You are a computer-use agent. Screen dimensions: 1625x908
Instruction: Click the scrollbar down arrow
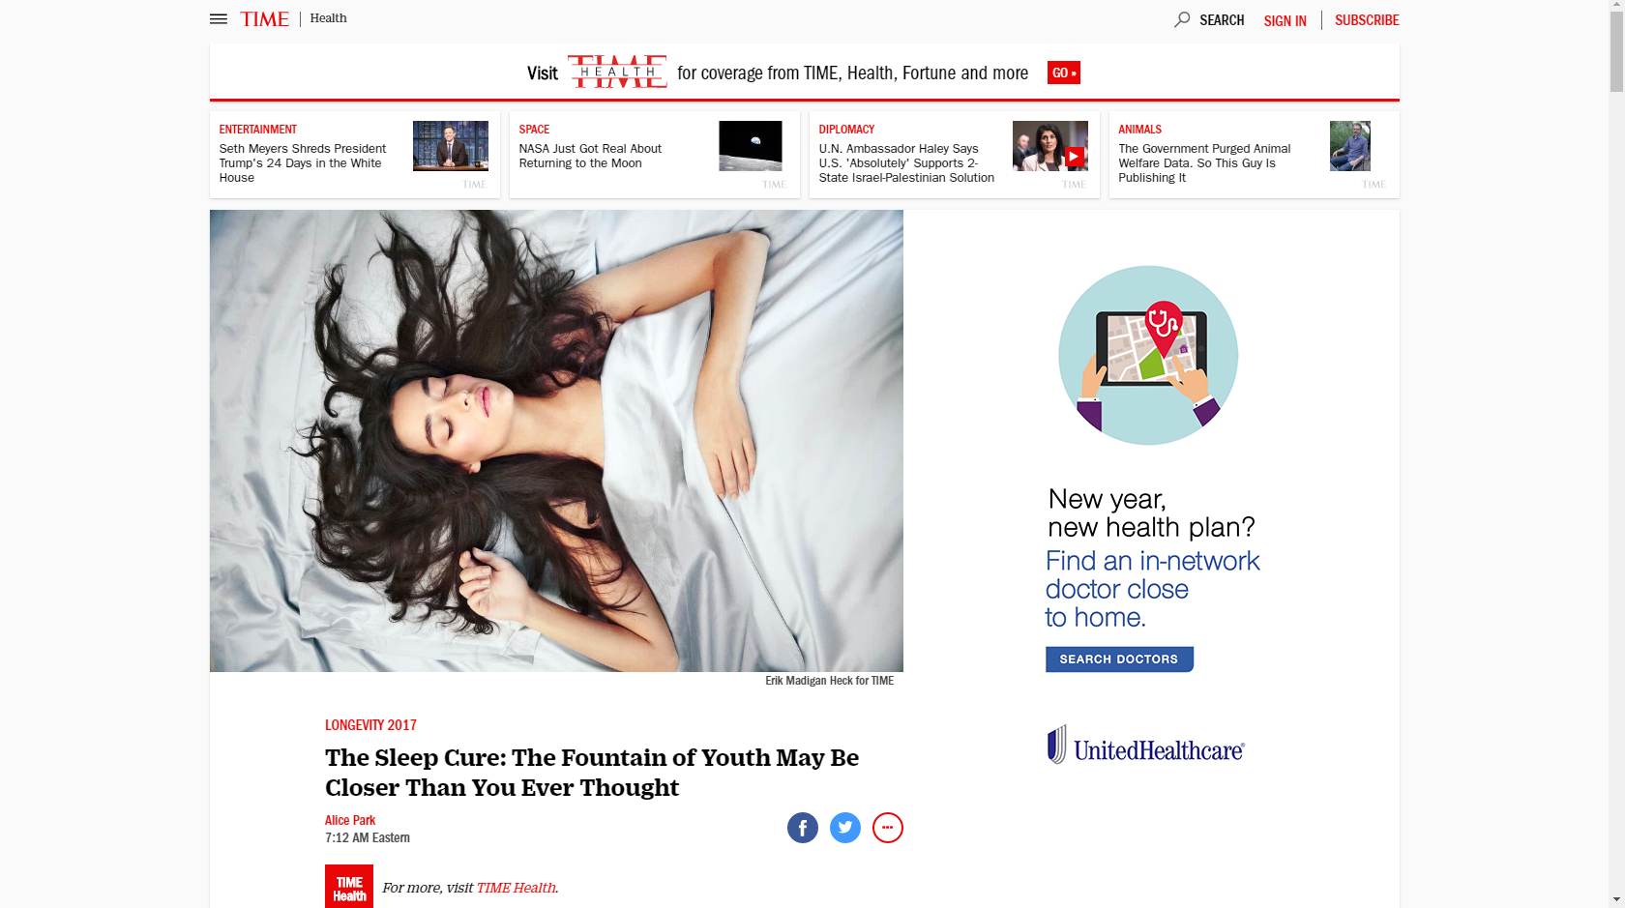[1616, 899]
